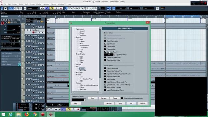208x117 pixels.
Task: Click the Apply button
Action: coord(120,103)
